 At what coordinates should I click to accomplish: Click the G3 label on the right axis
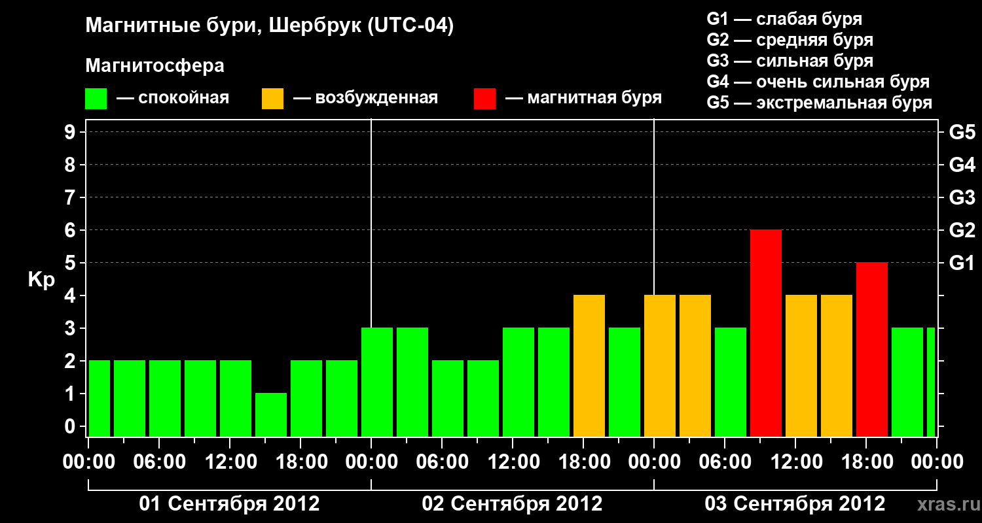(x=962, y=197)
